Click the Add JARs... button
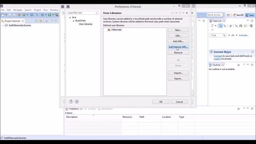The height and width of the screenshot is (144, 256). pos(178,41)
